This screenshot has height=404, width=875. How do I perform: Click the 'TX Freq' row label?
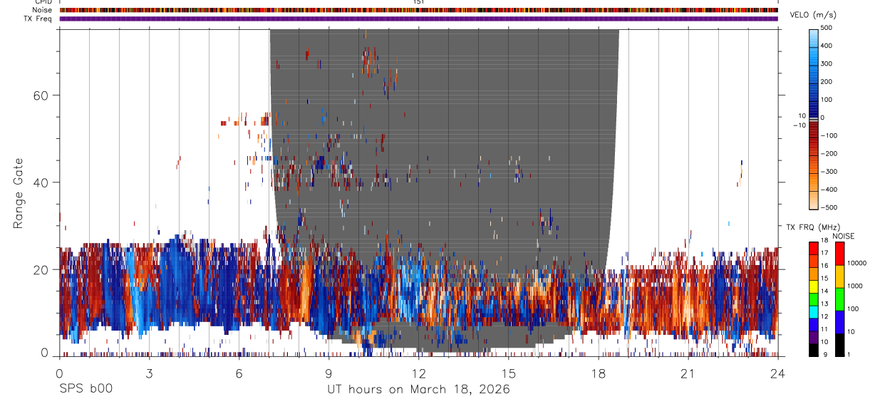coord(38,19)
